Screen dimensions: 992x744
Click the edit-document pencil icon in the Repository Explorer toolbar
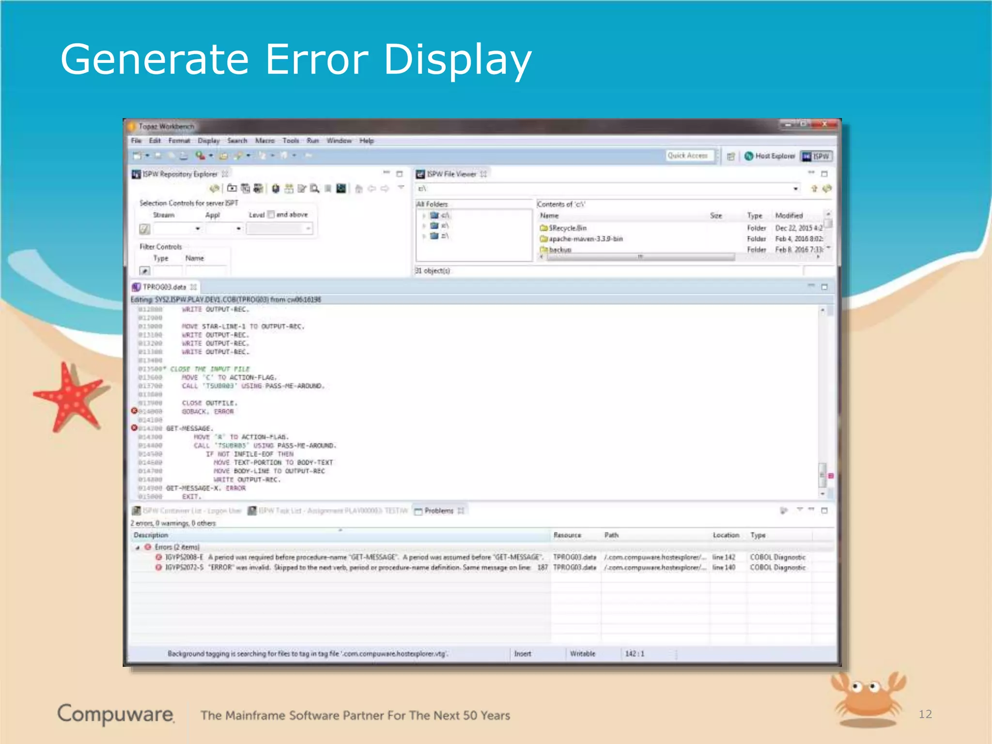point(302,188)
